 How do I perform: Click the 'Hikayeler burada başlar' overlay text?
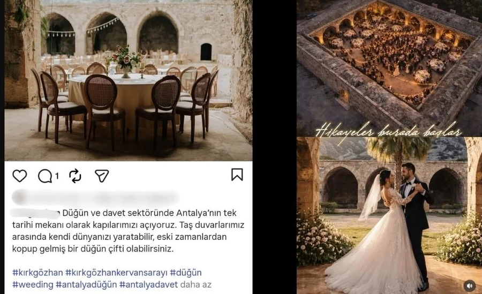[389, 132]
